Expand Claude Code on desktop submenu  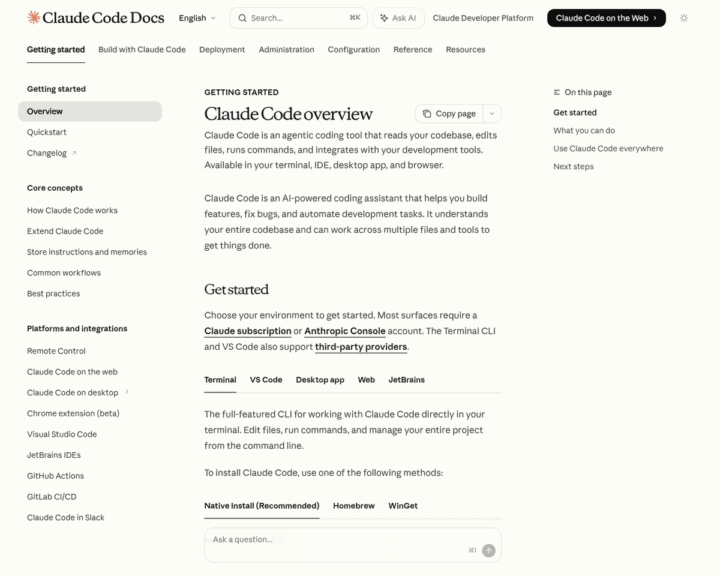click(127, 392)
